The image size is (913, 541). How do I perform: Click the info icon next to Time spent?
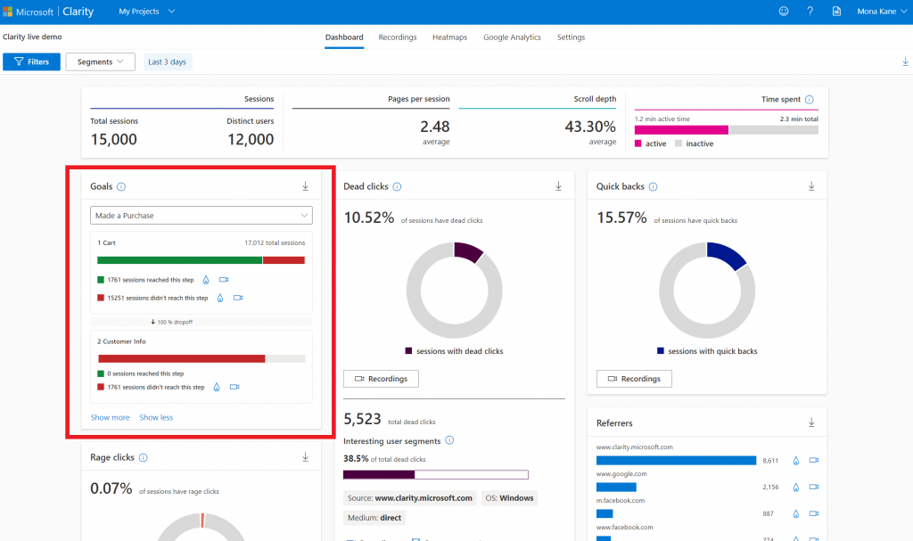(810, 100)
